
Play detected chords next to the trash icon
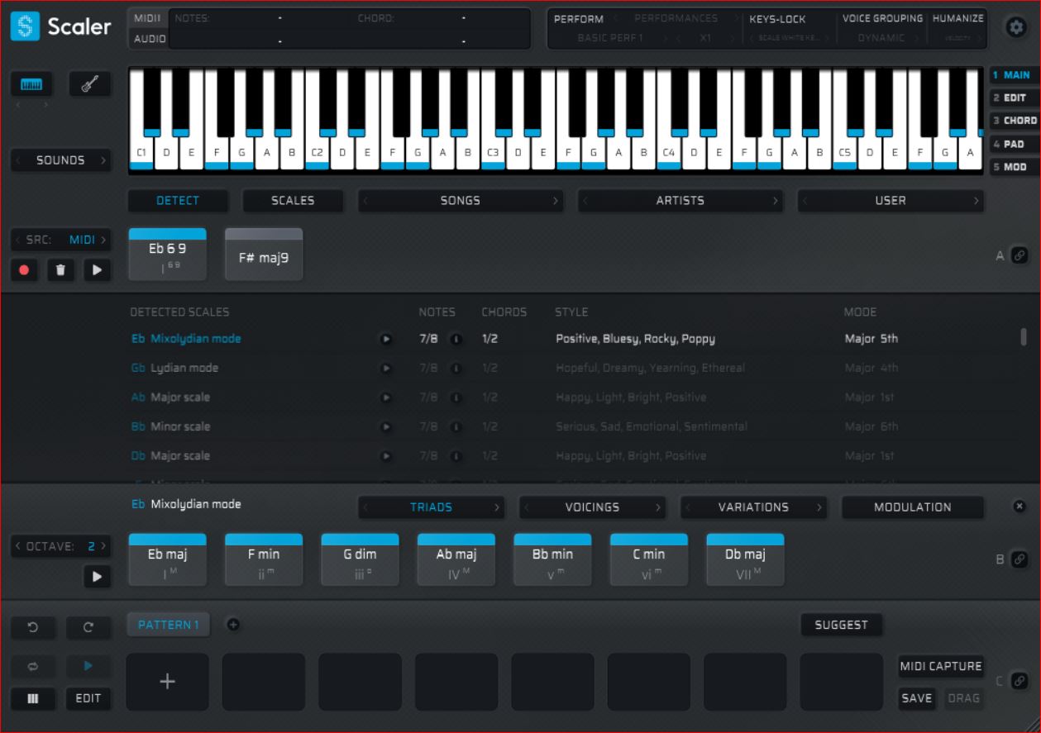click(x=97, y=269)
